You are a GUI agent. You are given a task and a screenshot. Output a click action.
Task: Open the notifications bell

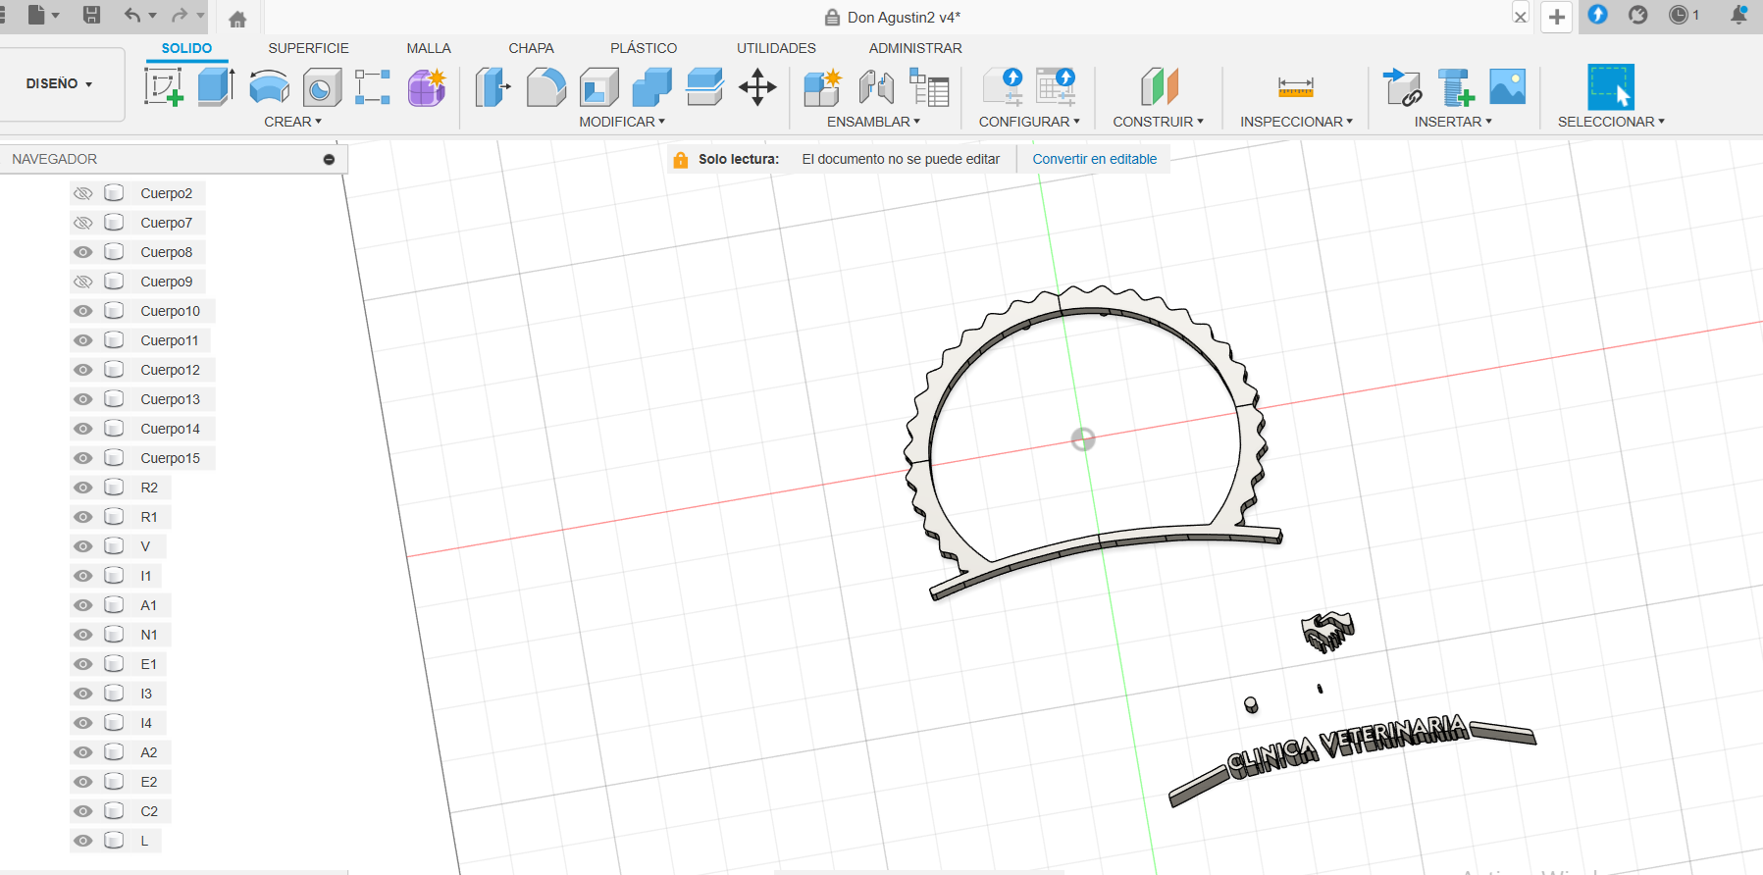point(1738,15)
